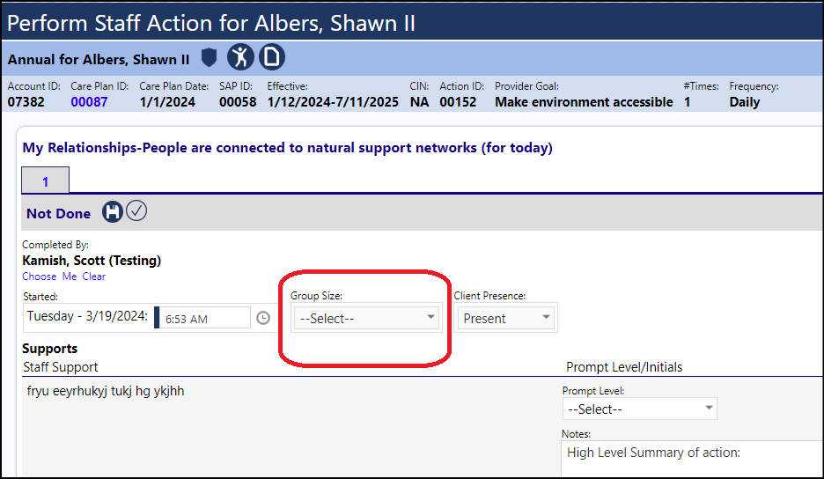Open the person figure icon in header
The height and width of the screenshot is (479, 824).
click(240, 56)
